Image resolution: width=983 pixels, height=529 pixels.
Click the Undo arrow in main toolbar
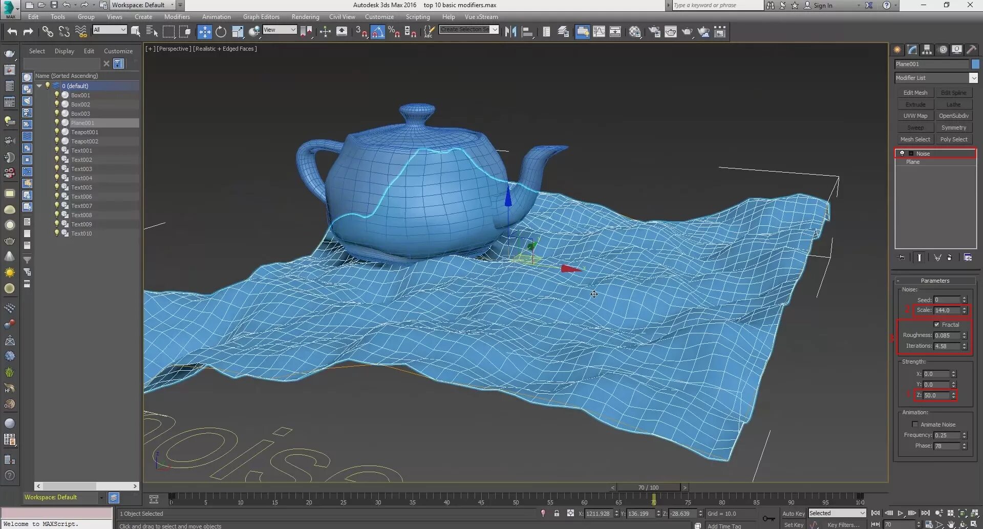pos(12,32)
